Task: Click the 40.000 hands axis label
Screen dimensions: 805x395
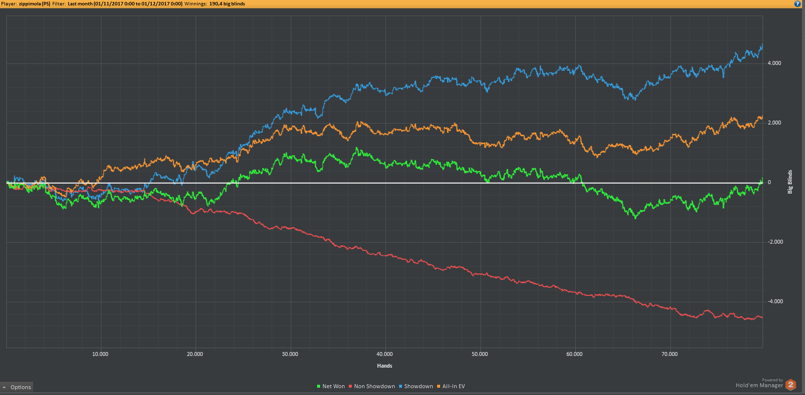Action: 384,354
